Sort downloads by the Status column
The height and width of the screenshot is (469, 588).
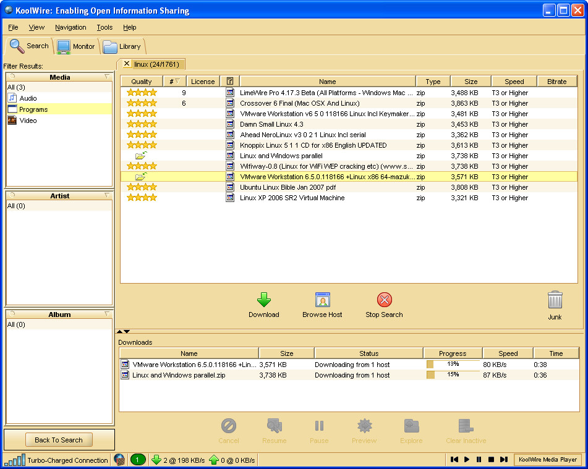369,353
